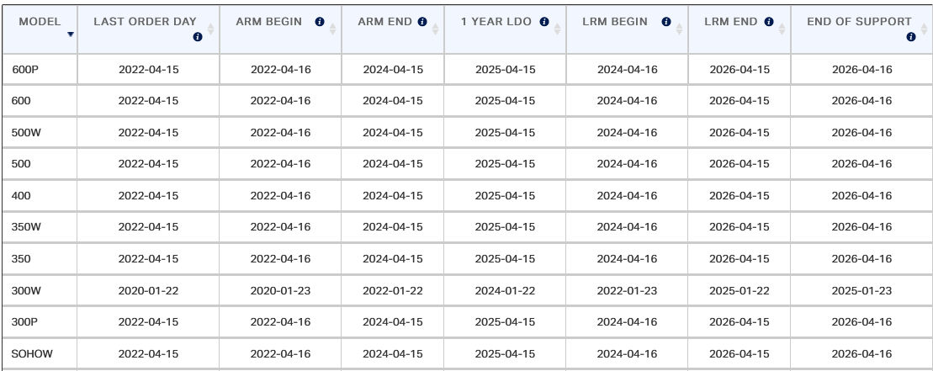Sort by LRM Begin sort arrows

point(679,29)
